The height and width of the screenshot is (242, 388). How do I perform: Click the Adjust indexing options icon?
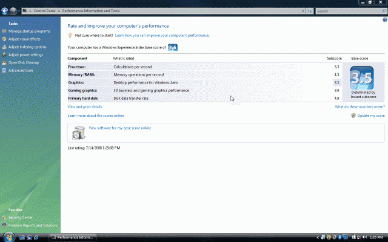click(4, 47)
